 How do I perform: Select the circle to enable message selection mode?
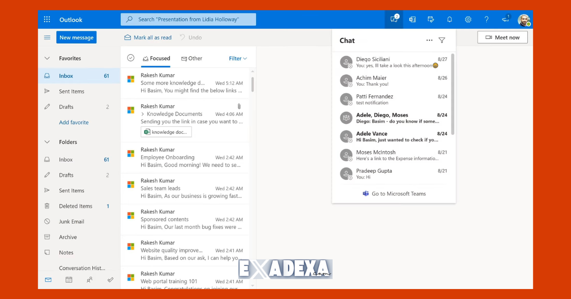coord(130,58)
